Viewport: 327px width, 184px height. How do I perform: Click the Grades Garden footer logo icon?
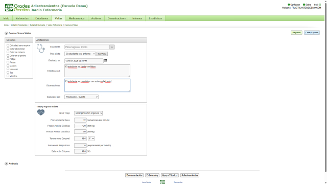(162, 182)
